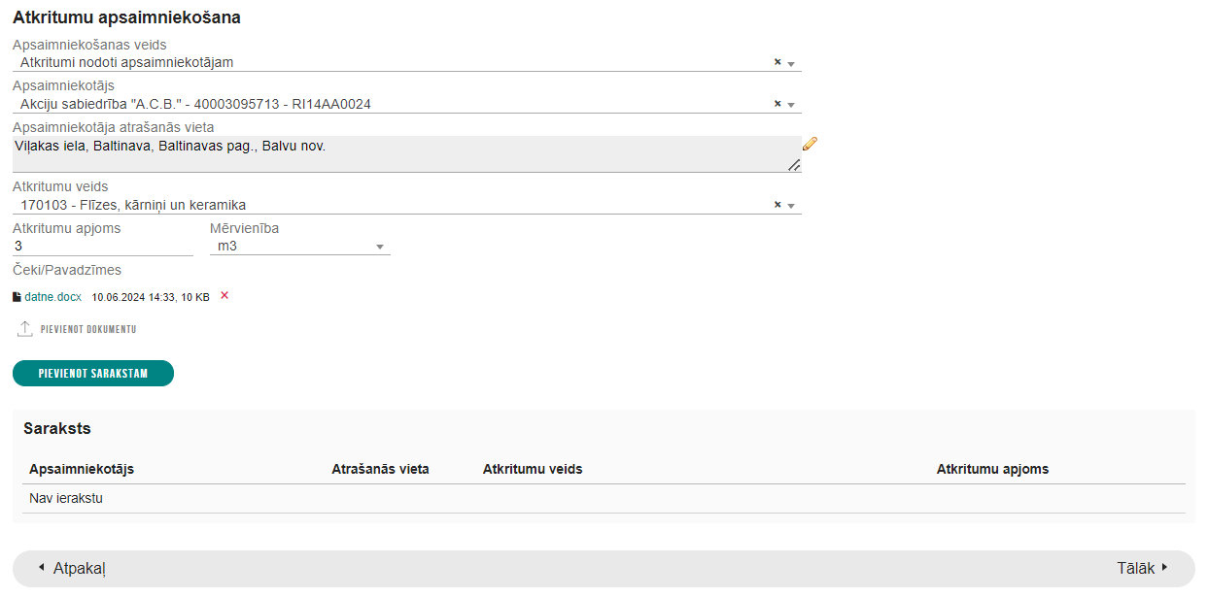Click the Pievienot sarakstam button
Image resolution: width=1208 pixels, height=597 pixels.
[93, 373]
